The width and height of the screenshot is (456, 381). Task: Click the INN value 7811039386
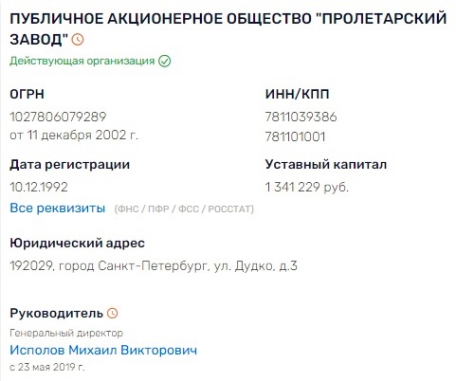tap(301, 117)
